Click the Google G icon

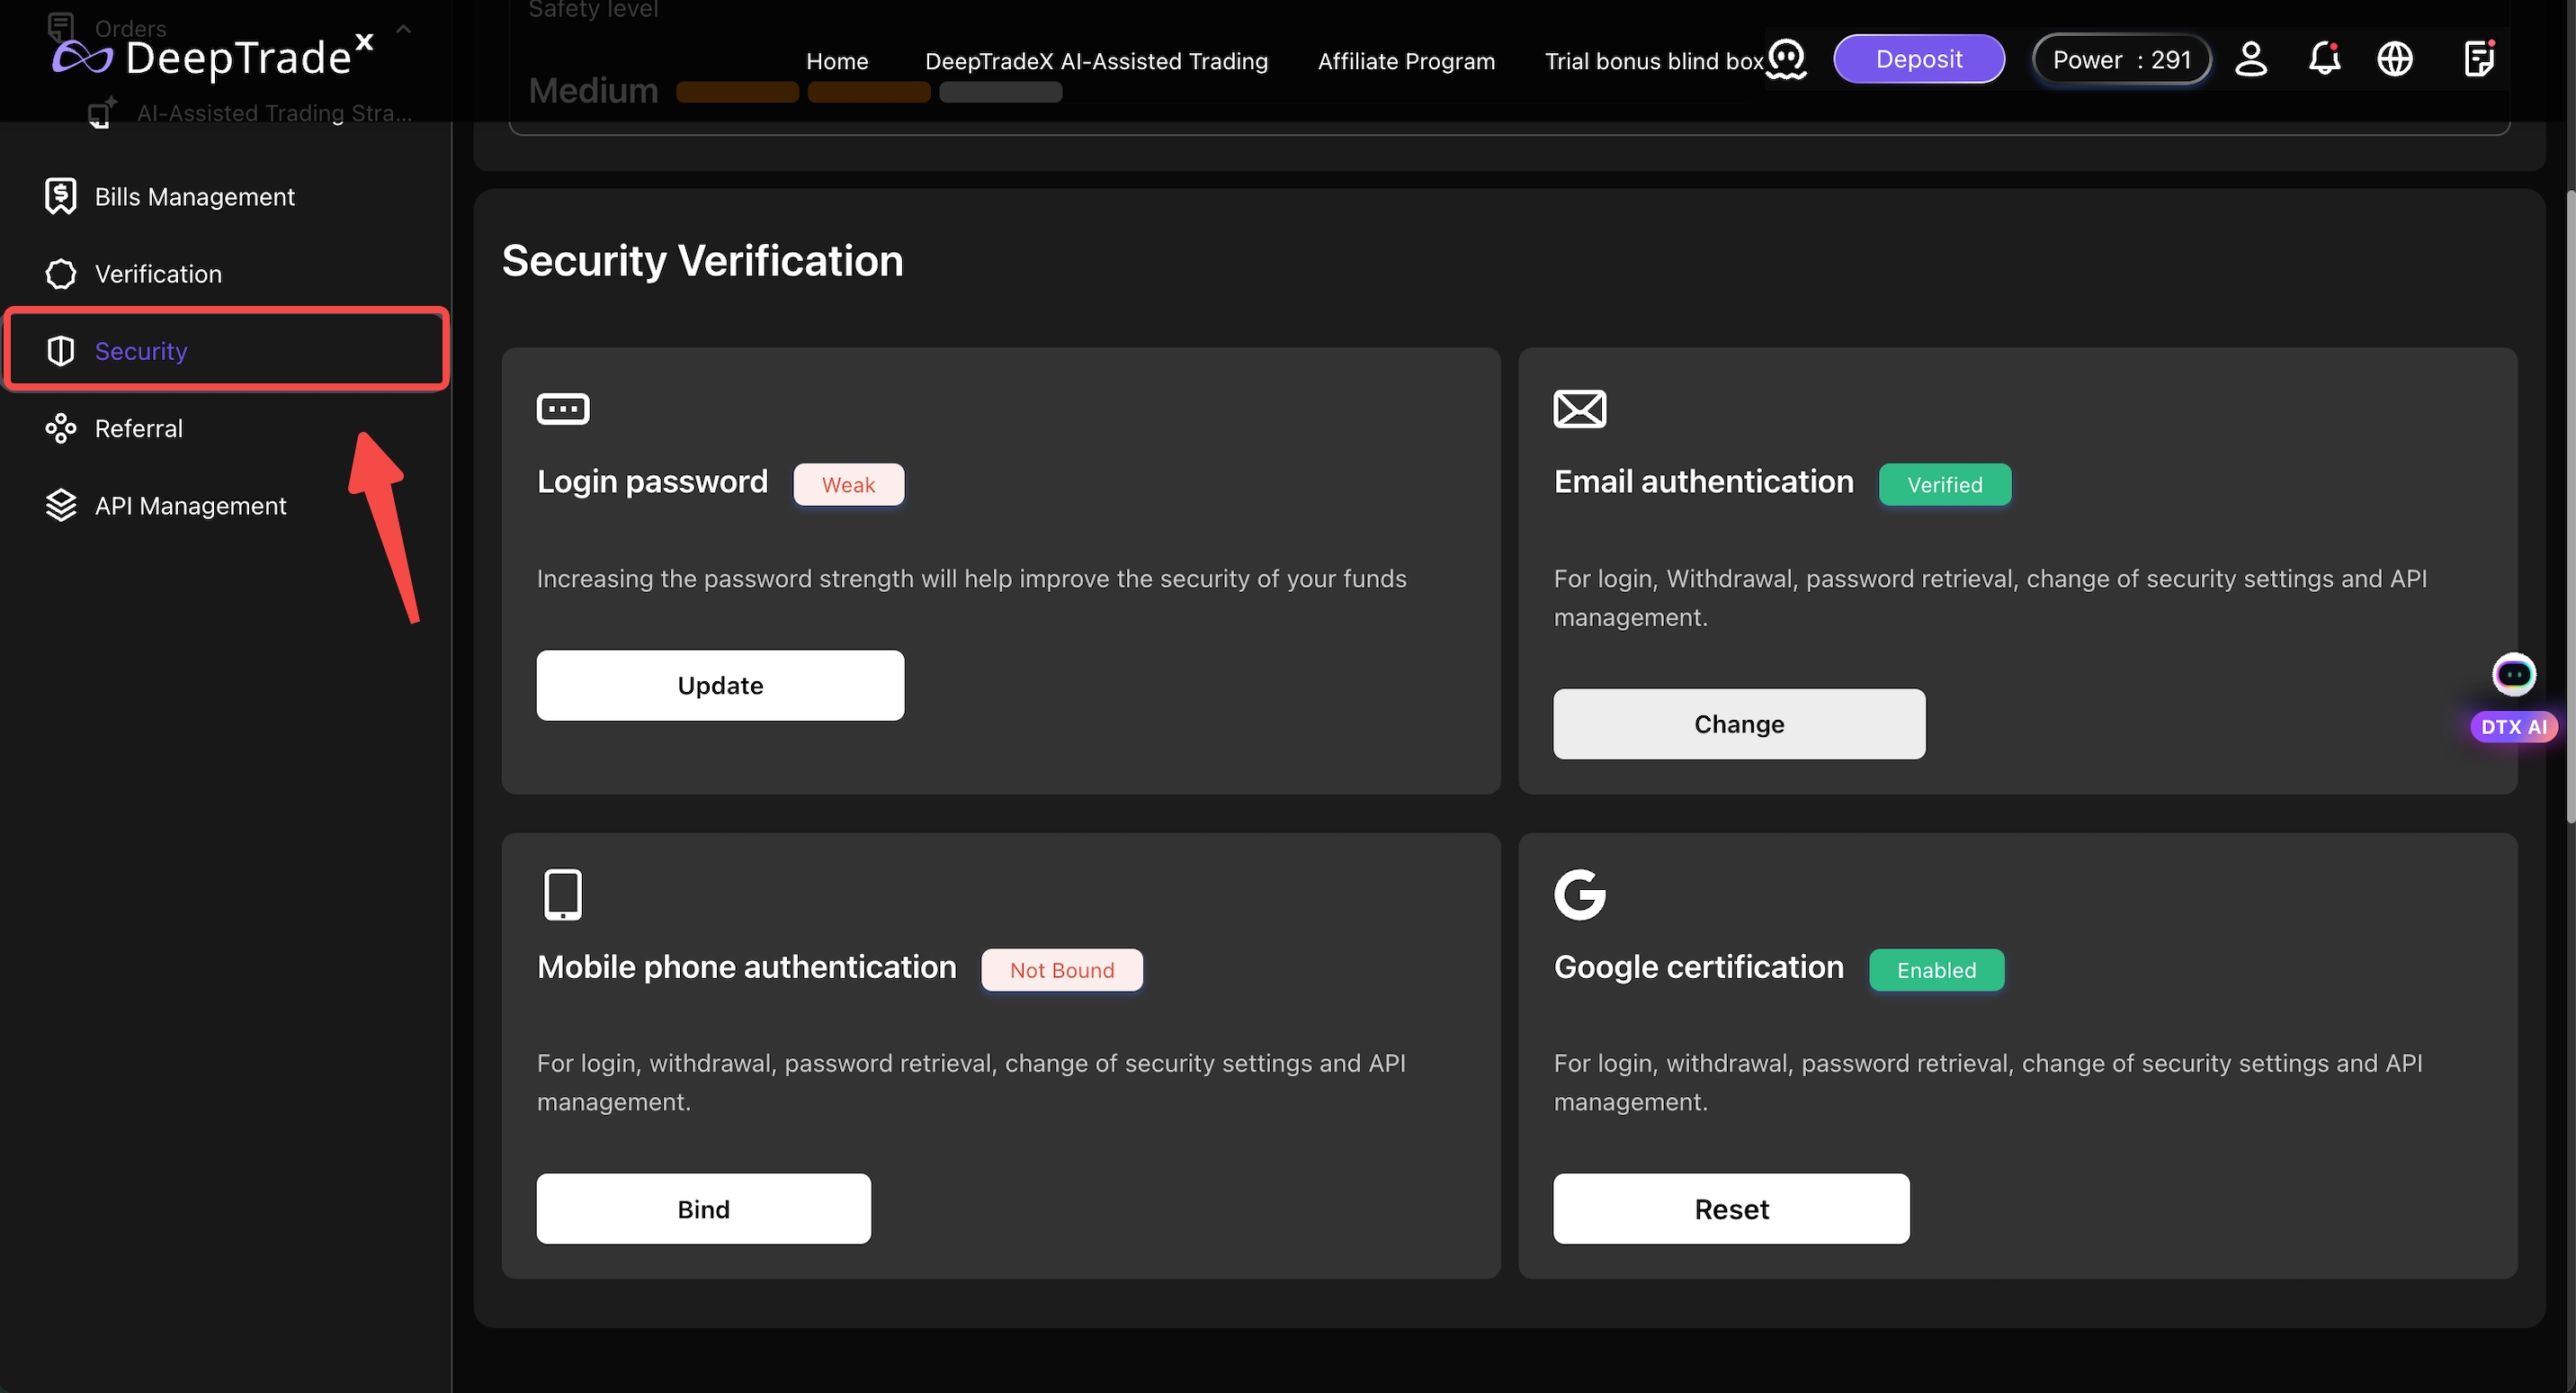(1580, 894)
